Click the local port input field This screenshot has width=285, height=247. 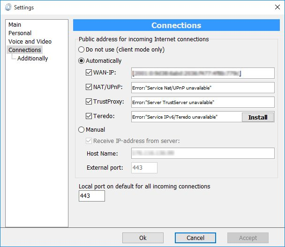pyautogui.click(x=92, y=195)
